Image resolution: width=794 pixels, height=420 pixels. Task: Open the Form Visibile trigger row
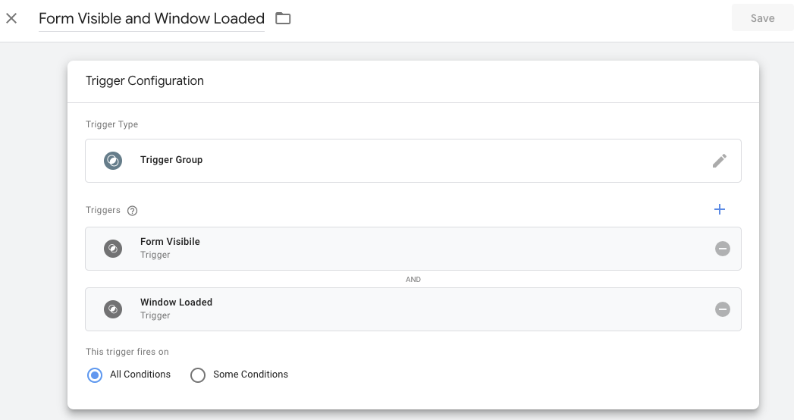click(379, 249)
